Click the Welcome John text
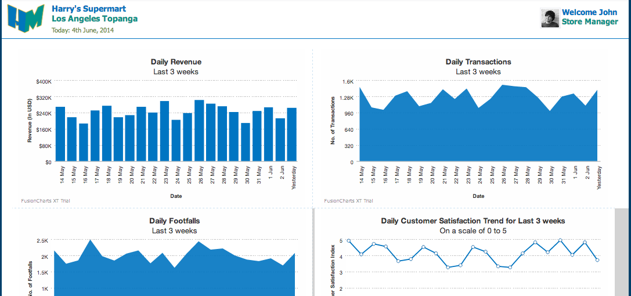 point(589,12)
